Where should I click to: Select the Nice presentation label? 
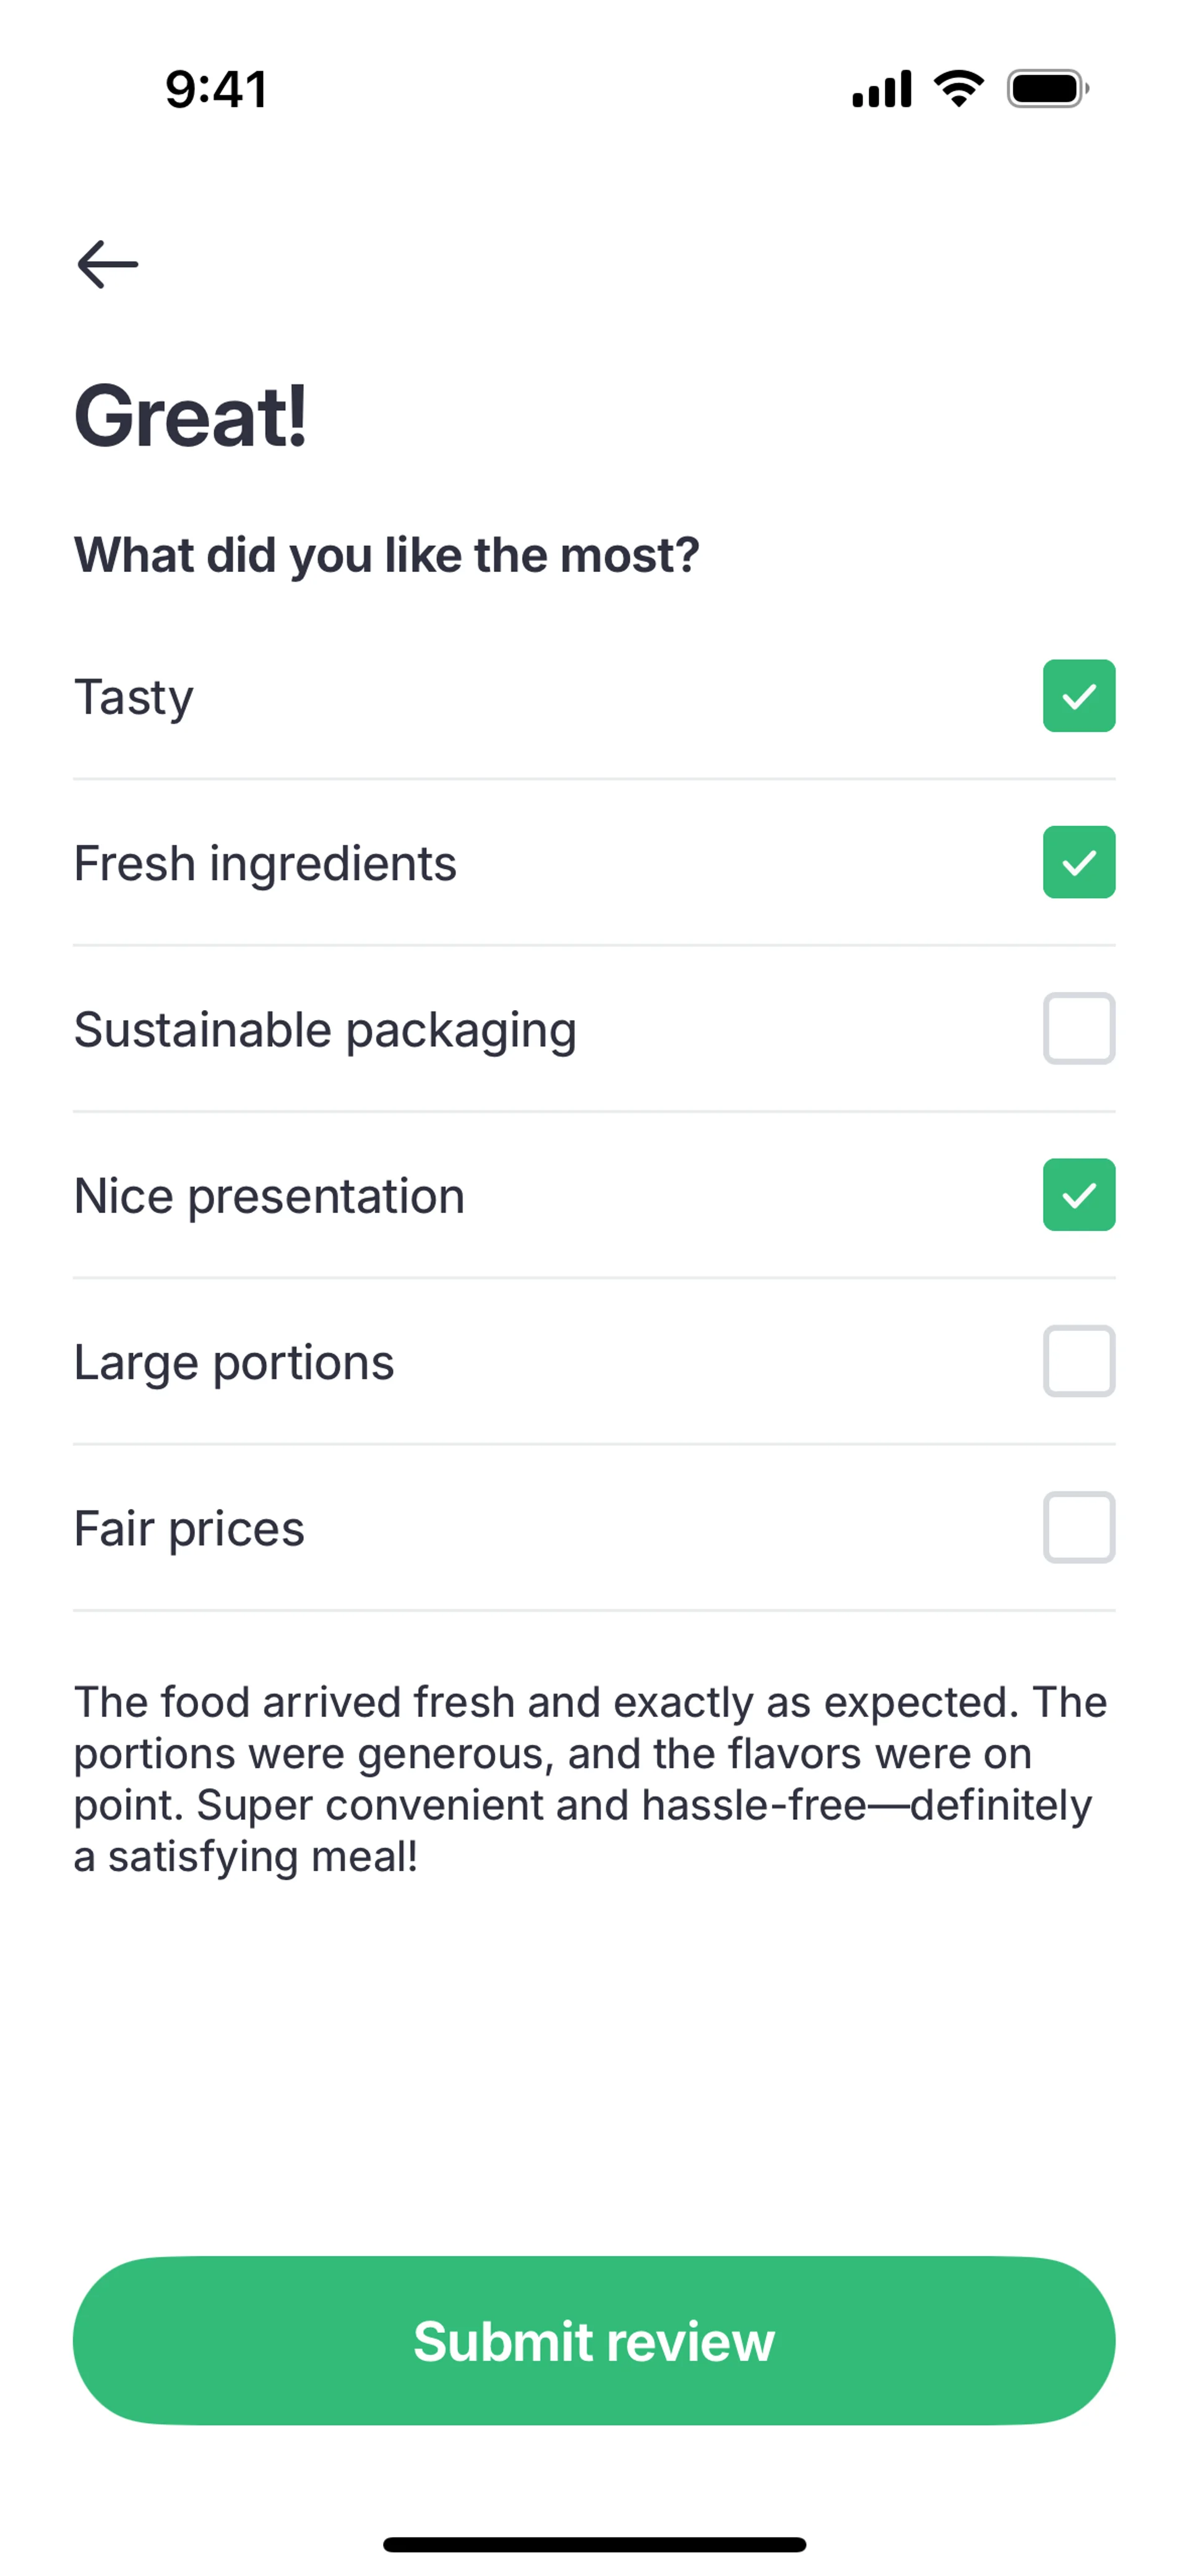(269, 1196)
